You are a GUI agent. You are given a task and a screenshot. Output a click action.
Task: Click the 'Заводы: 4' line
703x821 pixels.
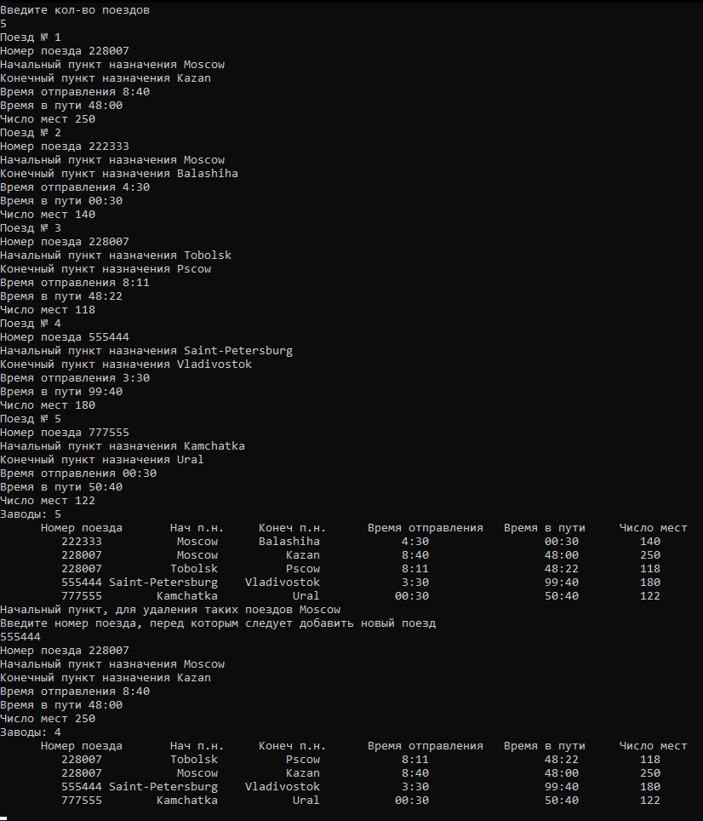click(31, 732)
